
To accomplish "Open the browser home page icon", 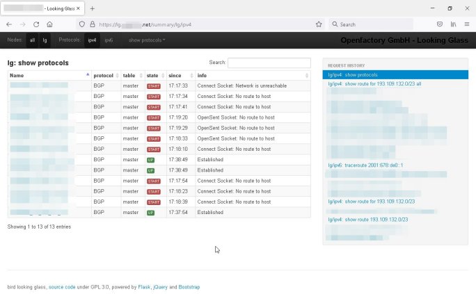I will pyautogui.click(x=50, y=24).
